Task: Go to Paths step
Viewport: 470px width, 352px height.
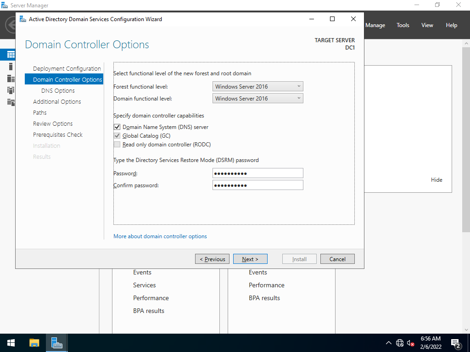Action: click(40, 113)
